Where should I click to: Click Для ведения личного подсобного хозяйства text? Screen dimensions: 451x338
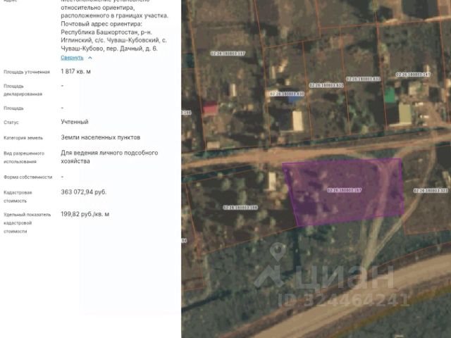[x=109, y=157]
